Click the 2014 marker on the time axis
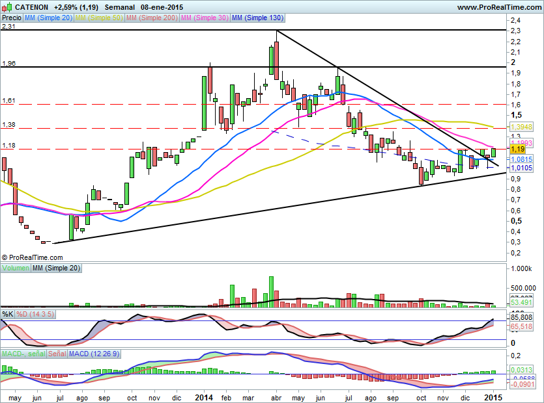This screenshot has height=403, width=544. [204, 396]
